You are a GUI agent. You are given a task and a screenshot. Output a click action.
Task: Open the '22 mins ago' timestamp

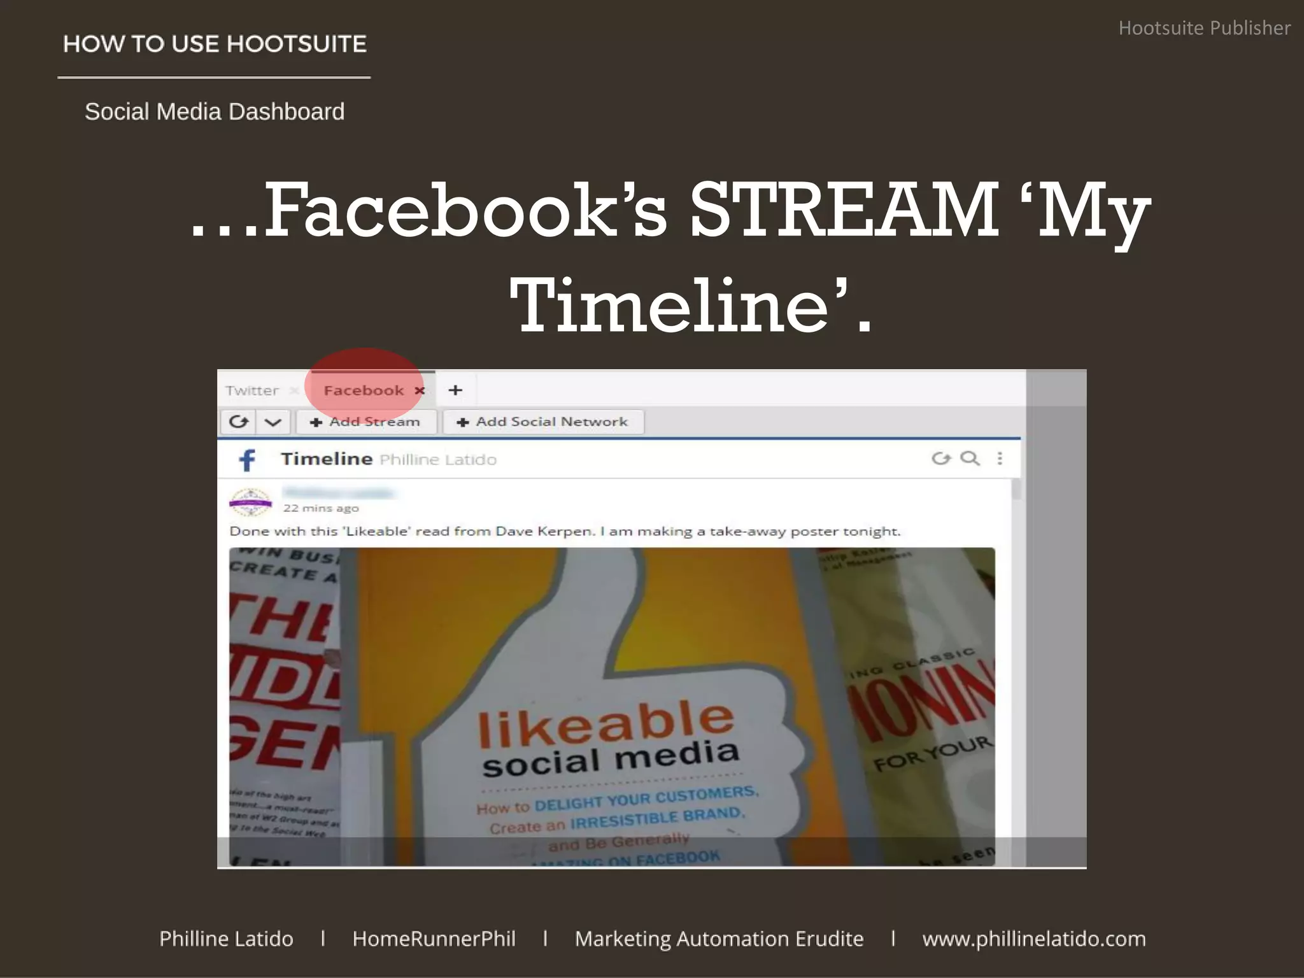(321, 508)
